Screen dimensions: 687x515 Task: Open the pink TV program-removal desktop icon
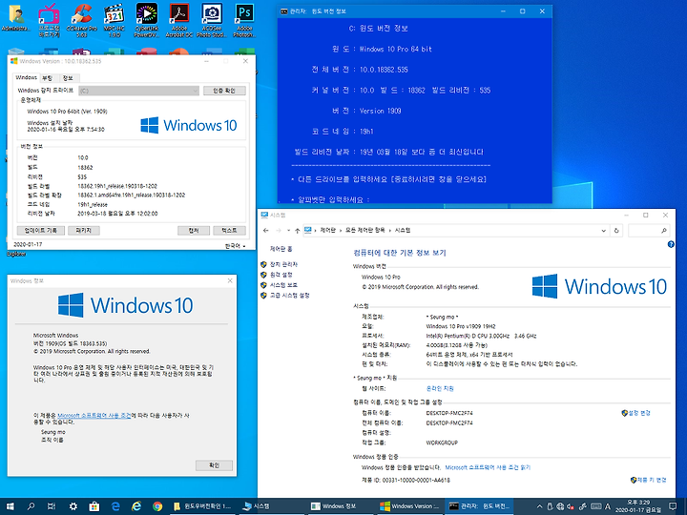49,20
